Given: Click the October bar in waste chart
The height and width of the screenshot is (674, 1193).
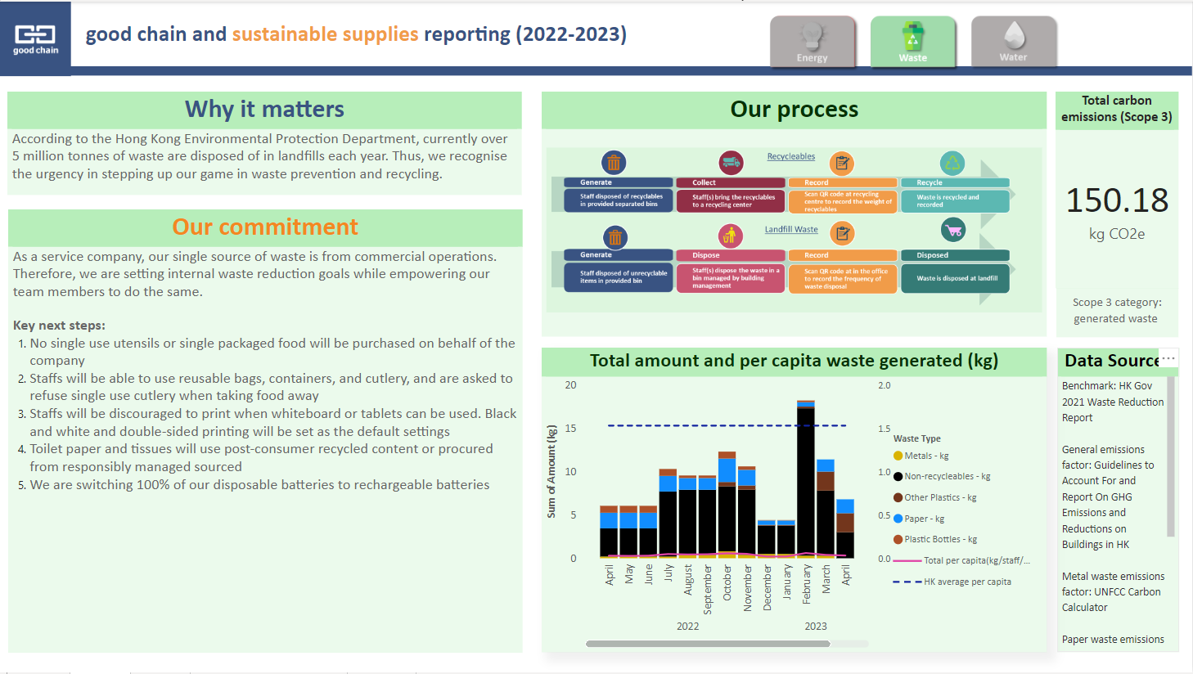Looking at the screenshot, I should coord(727,505).
